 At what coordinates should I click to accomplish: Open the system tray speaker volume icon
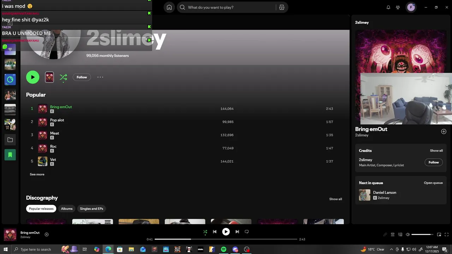point(414,249)
